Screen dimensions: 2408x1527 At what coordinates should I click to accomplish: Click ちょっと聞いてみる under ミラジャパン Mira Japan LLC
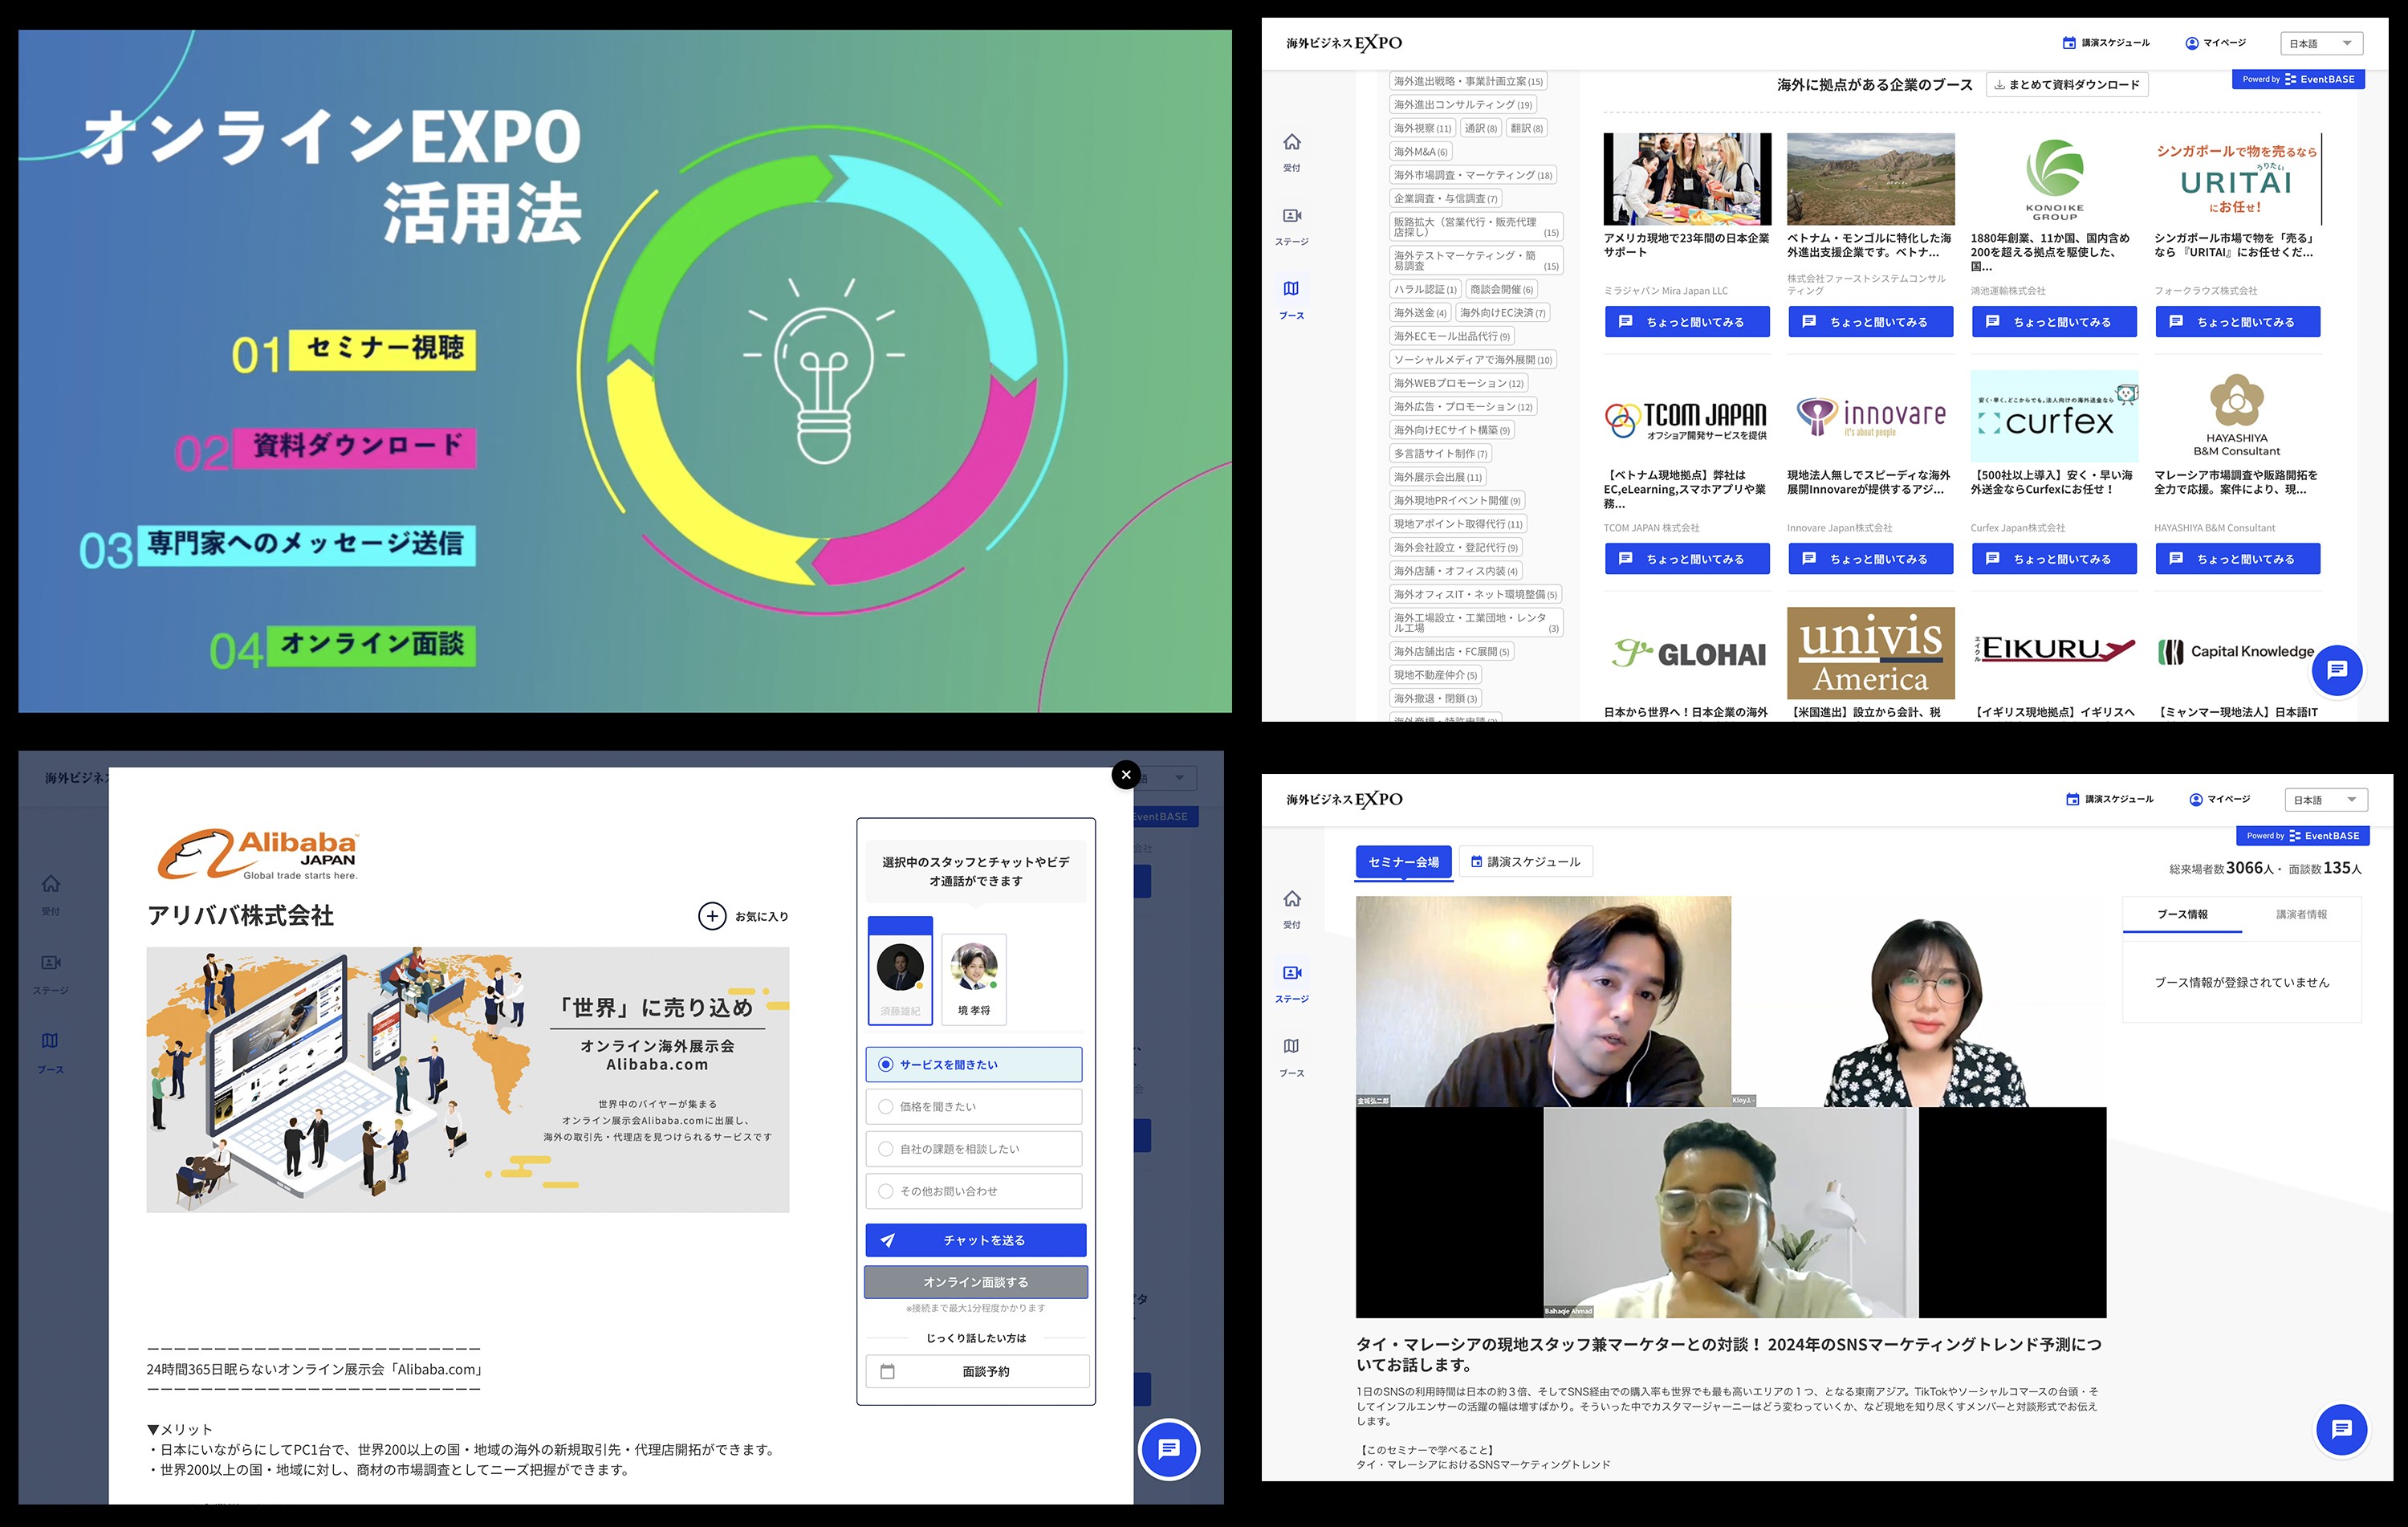click(x=1687, y=322)
